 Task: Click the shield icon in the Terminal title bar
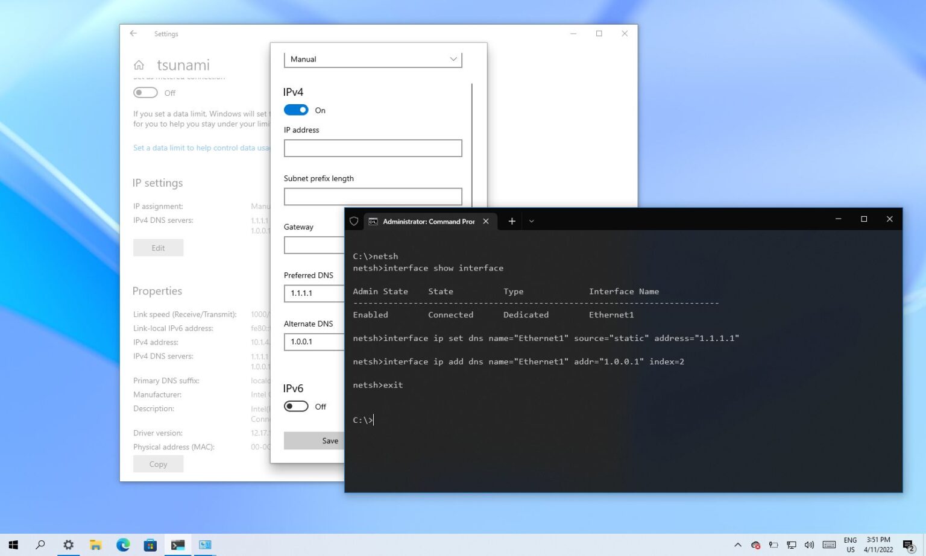[x=354, y=221]
